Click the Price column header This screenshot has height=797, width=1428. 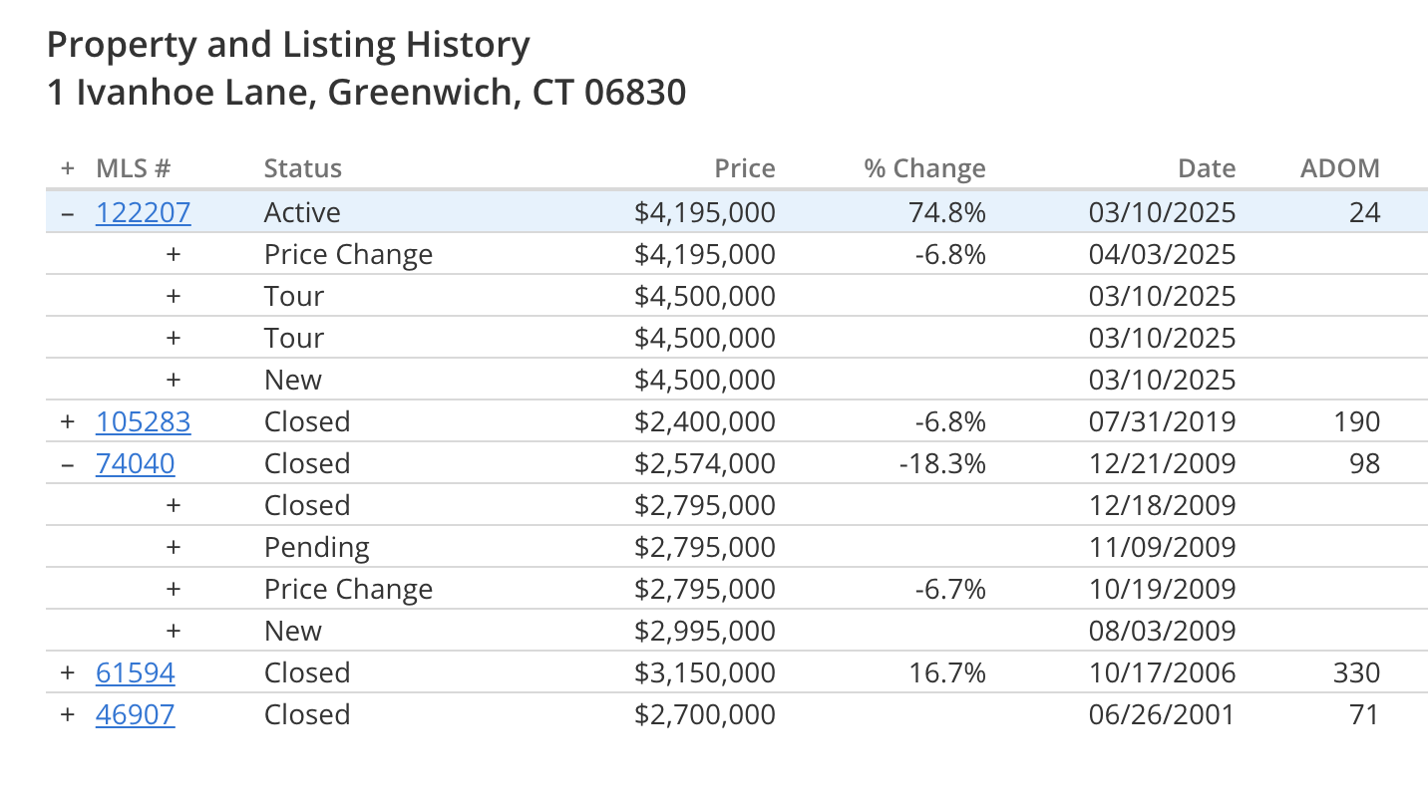745,168
